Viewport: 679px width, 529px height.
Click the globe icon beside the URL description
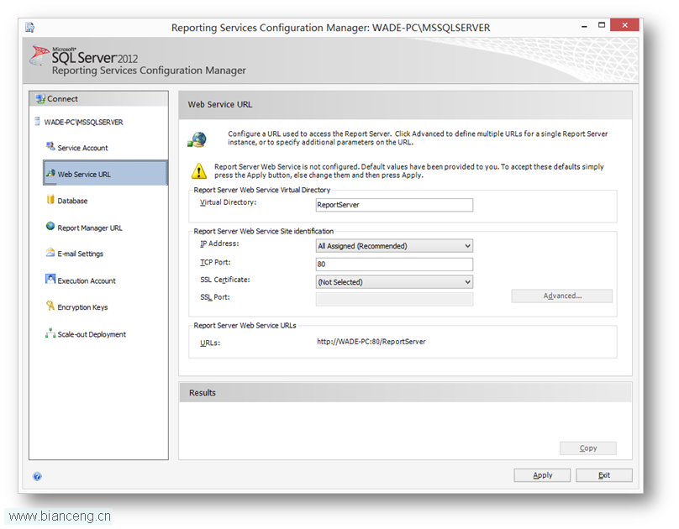[197, 139]
